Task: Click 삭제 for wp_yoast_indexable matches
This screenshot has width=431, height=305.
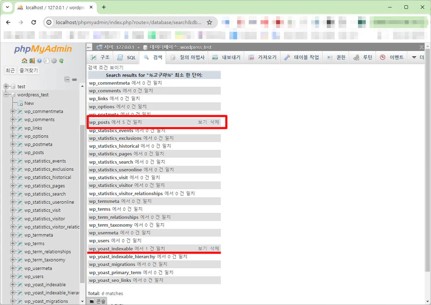Action: [214, 249]
